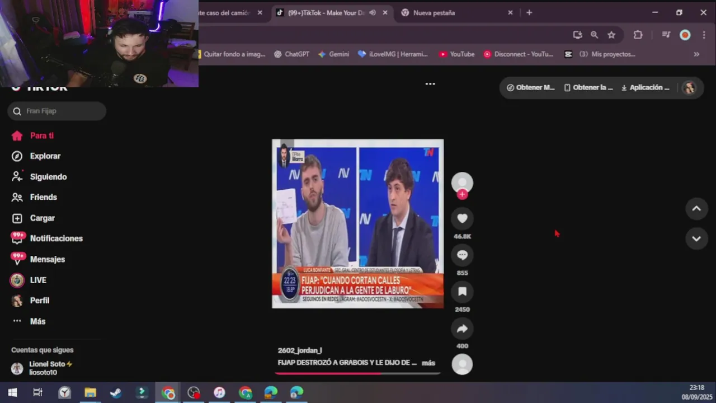Open the creator's avatar above the like button
The image size is (716, 403).
(462, 182)
